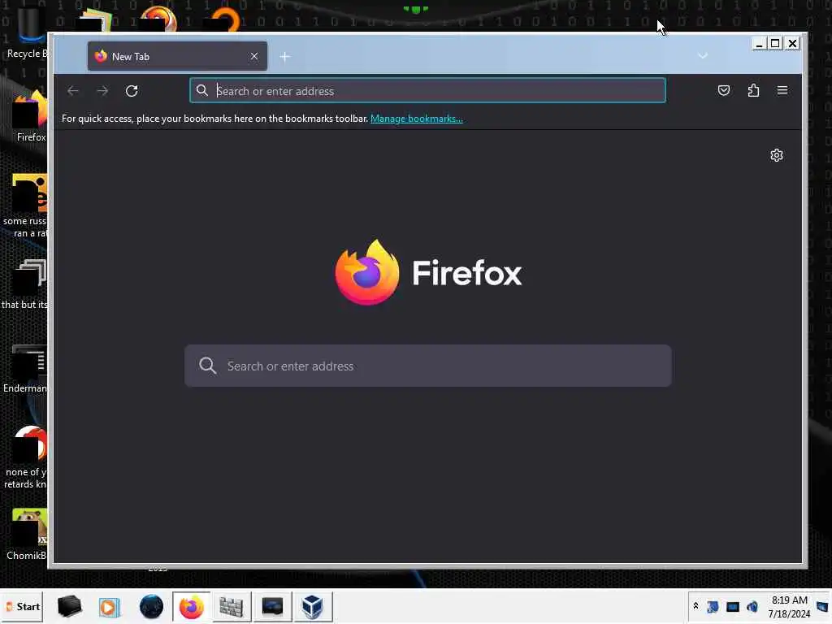Focus the top address bar field
The height and width of the screenshot is (624, 832).
click(427, 91)
